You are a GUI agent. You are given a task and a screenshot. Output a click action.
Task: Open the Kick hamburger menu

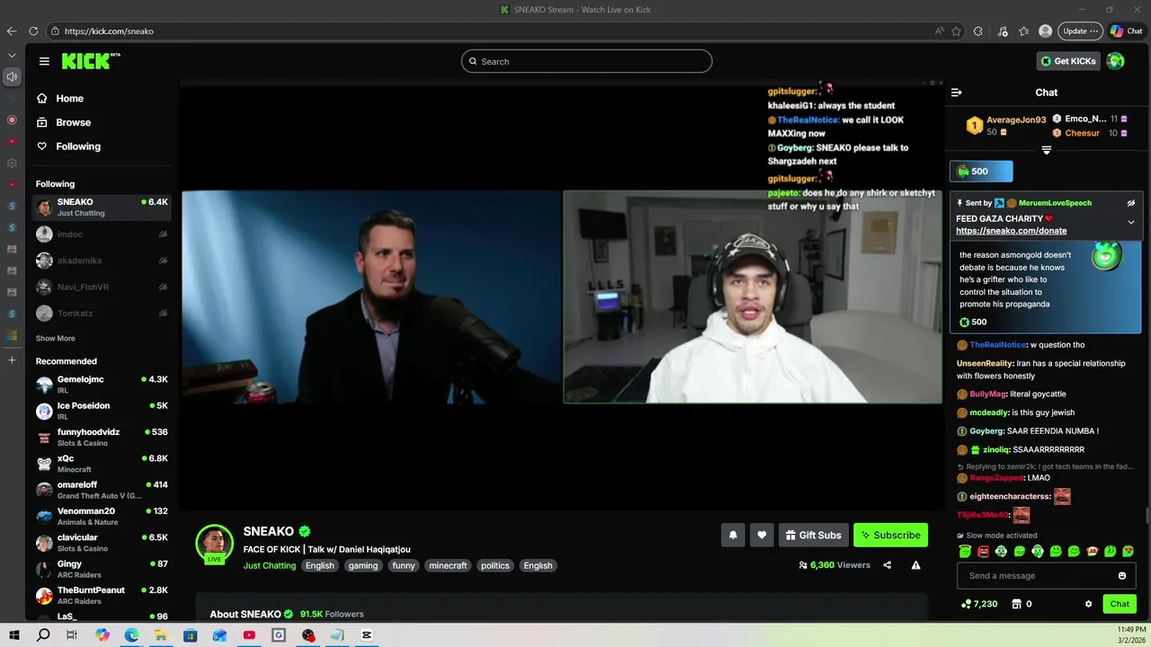tap(44, 61)
